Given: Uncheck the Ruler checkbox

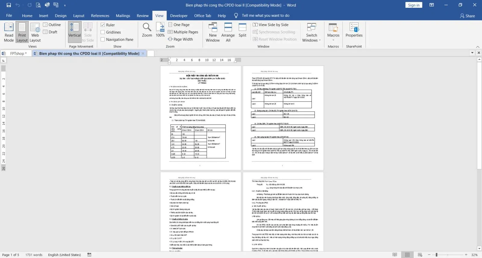Looking at the screenshot, I should 103,25.
